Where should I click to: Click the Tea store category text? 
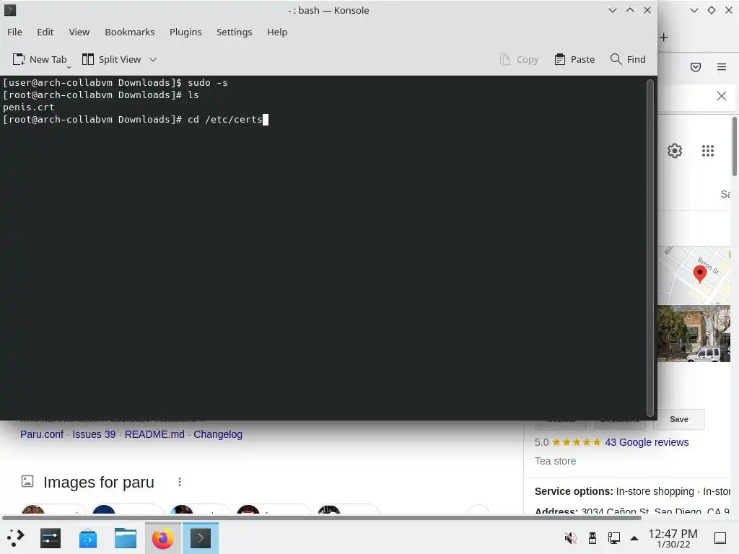click(x=555, y=461)
